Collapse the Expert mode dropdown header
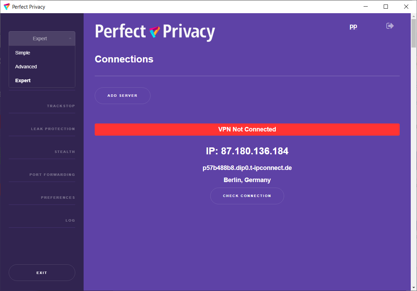417x291 pixels. pos(42,38)
